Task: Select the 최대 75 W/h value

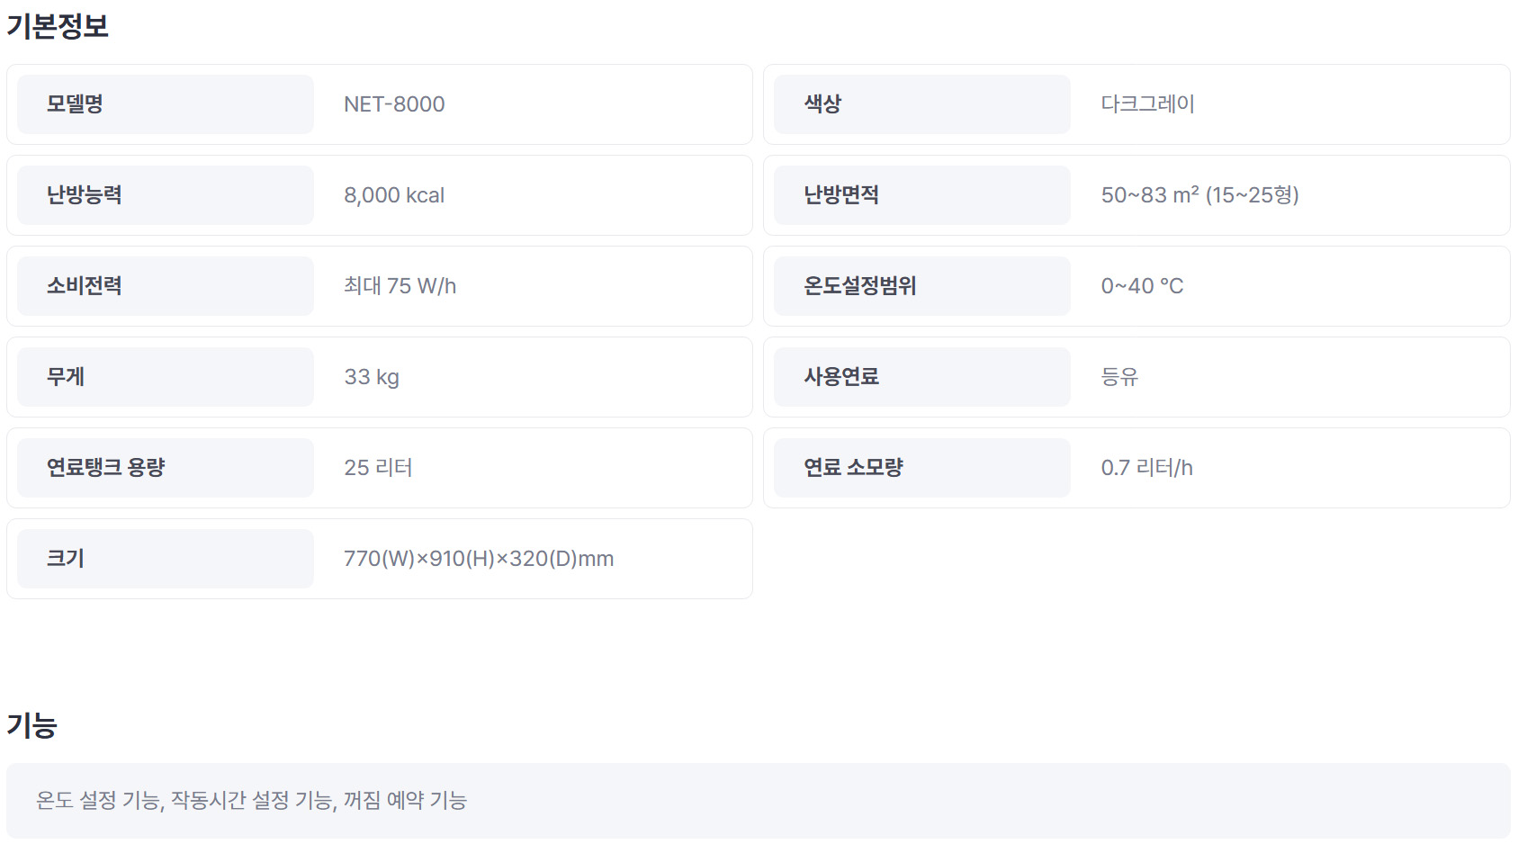Action: (400, 286)
